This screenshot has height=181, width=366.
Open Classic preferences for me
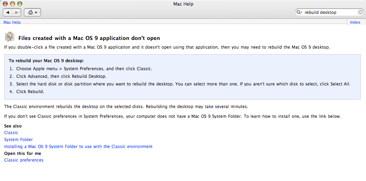pyautogui.click(x=24, y=160)
